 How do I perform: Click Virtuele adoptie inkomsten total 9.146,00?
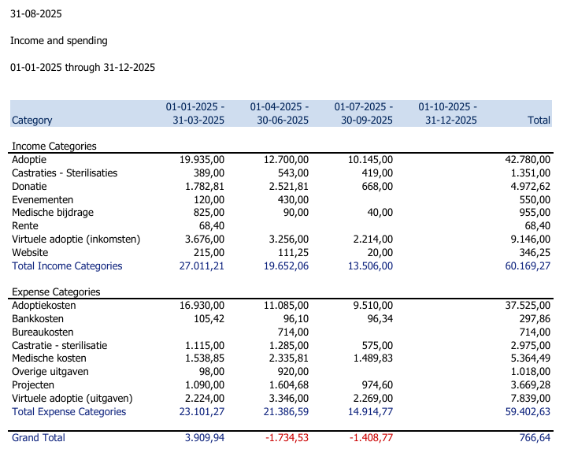coord(531,239)
